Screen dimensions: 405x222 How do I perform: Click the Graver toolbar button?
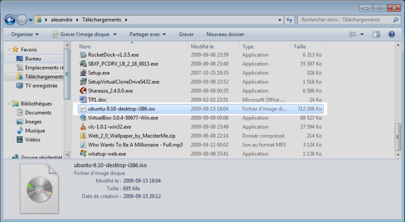(x=186, y=34)
